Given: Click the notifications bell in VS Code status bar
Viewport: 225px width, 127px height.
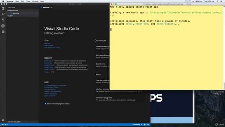Looking at the screenshot, I should 148,125.
